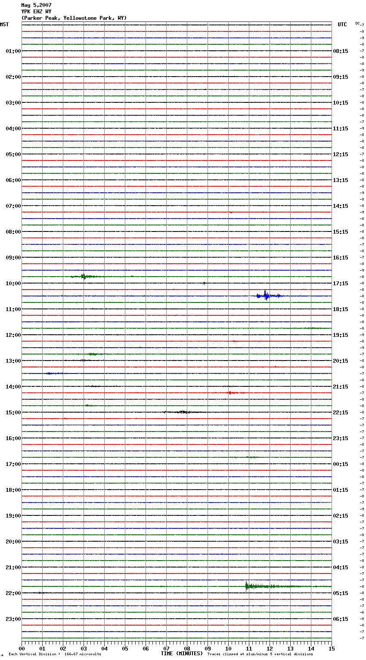This screenshot has height=660, width=366.
Task: Select the MST time label '23:00'
Action: click(x=13, y=619)
